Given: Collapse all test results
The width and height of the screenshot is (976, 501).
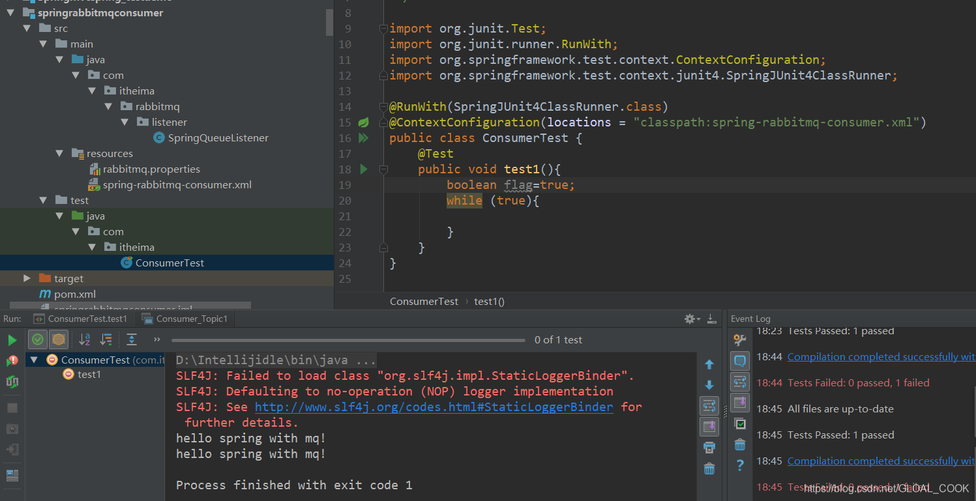Looking at the screenshot, I should click(132, 339).
